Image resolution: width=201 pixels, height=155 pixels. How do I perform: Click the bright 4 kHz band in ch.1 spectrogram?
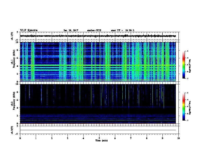[x=98, y=66]
